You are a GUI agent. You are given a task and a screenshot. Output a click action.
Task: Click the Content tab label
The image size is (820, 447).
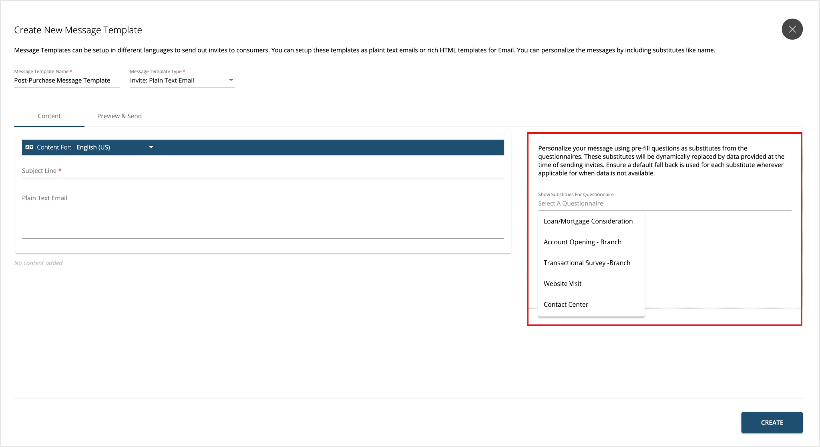[x=49, y=116]
